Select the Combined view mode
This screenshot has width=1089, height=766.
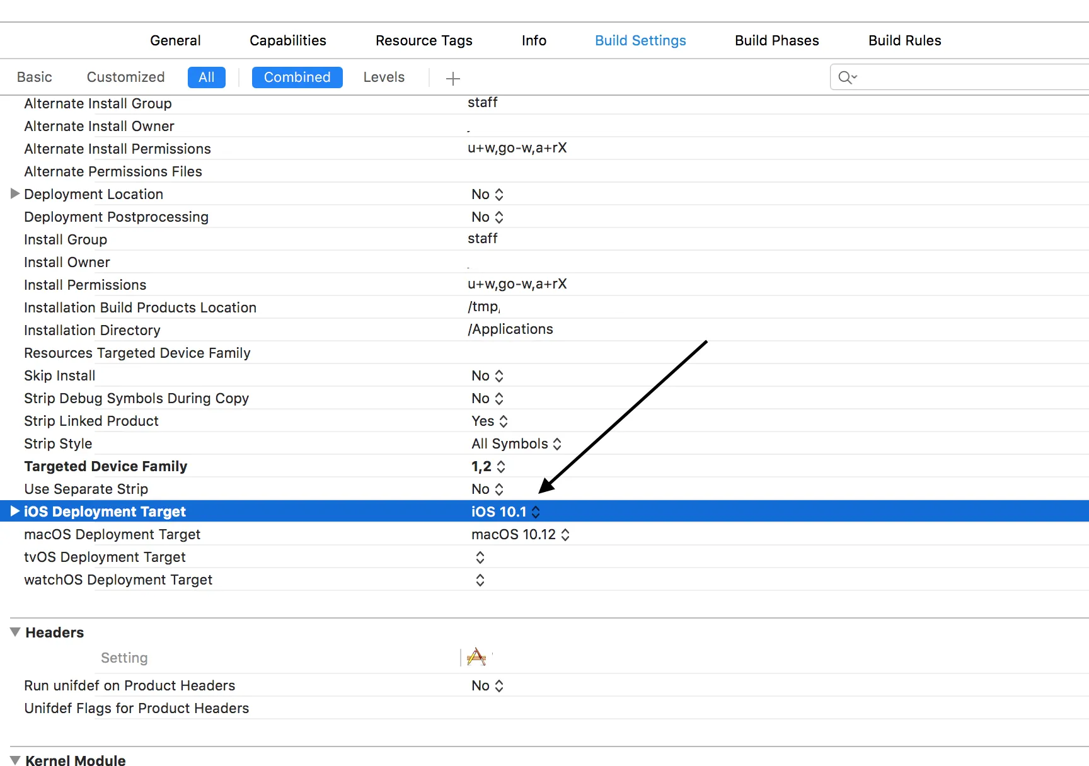click(x=297, y=77)
